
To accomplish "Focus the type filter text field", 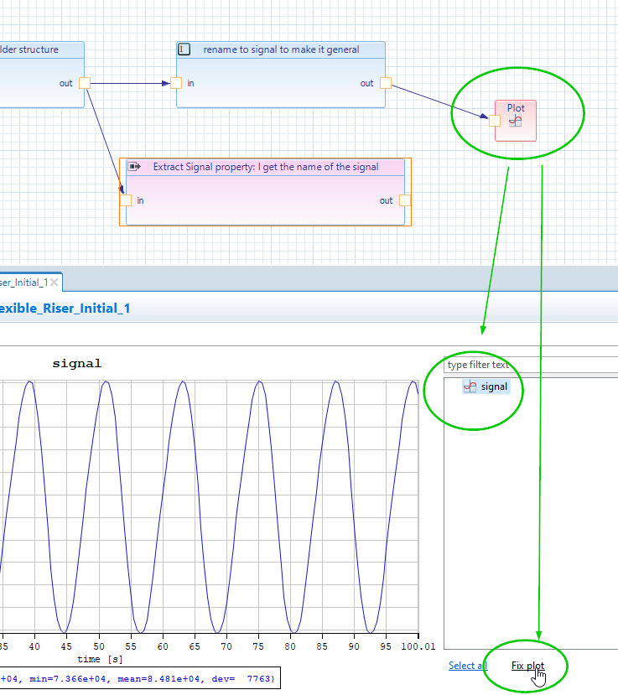I will pos(528,365).
